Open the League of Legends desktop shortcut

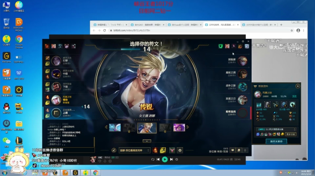point(19,142)
